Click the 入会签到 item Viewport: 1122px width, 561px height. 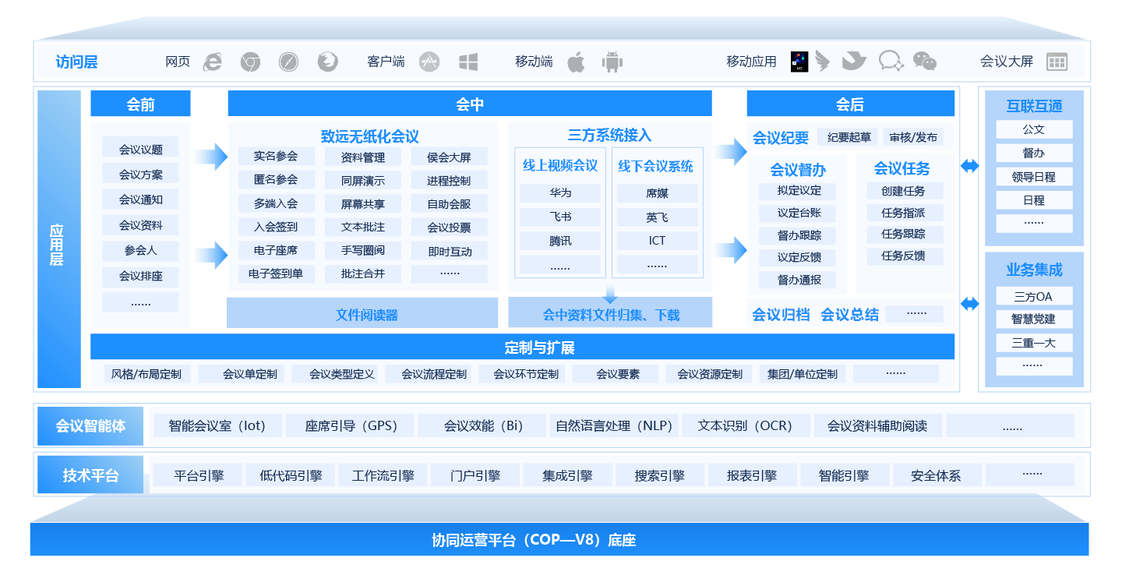coord(276,227)
